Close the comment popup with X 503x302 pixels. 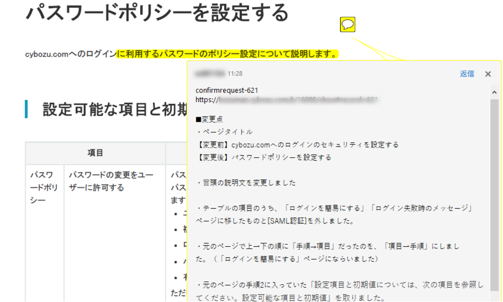coord(488,74)
